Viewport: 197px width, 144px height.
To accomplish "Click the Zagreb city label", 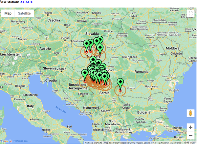I will coord(62,69).
